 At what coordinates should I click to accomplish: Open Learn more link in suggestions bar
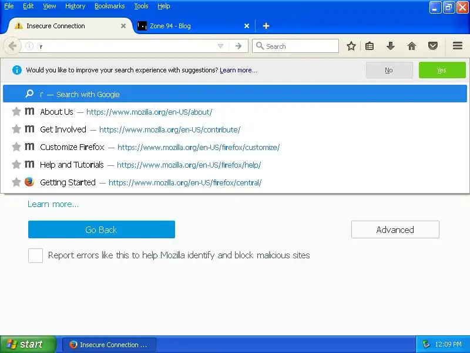239,70
